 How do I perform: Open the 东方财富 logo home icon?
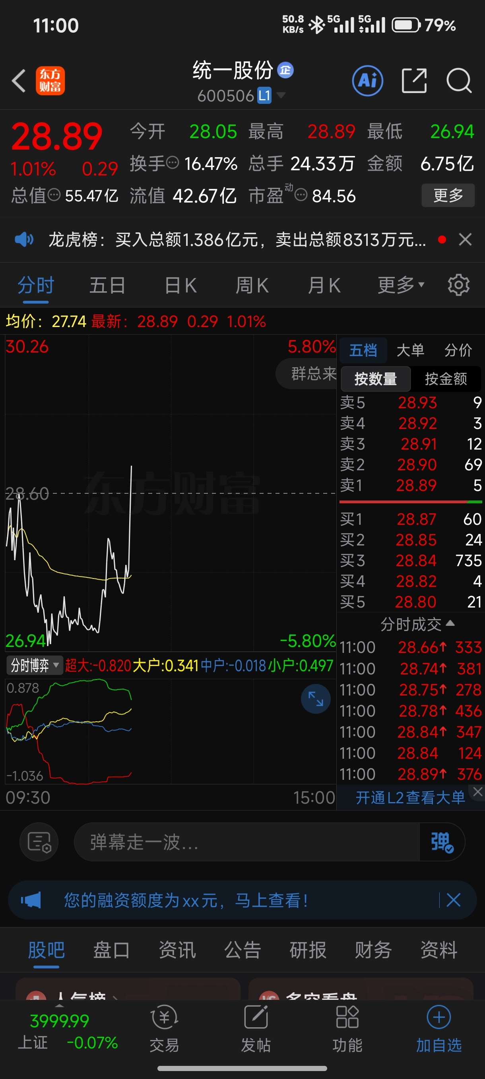pos(50,80)
